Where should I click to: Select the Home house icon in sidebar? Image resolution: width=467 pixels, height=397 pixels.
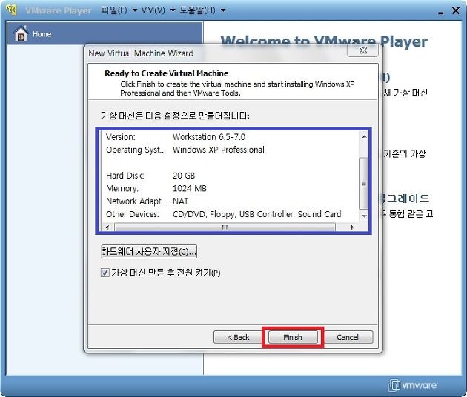pyautogui.click(x=21, y=33)
